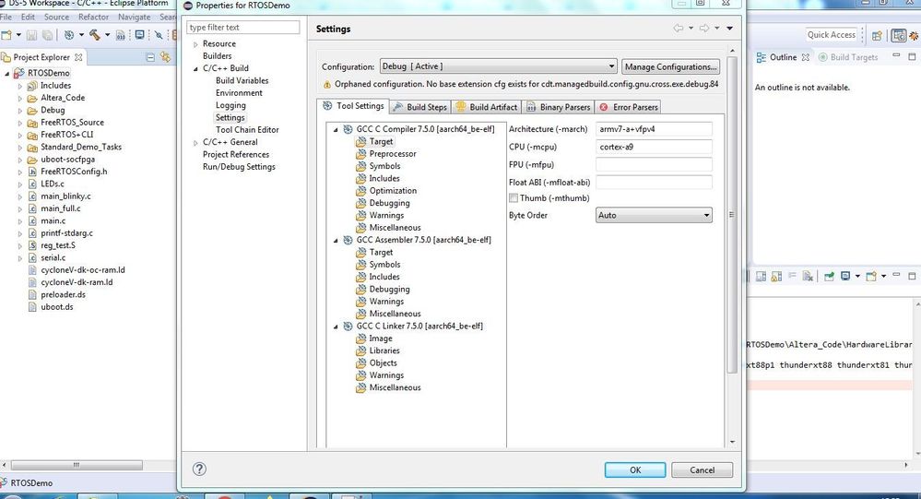This screenshot has height=499, width=921.
Task: Collapse the C/C++ Build category
Action: [195, 69]
